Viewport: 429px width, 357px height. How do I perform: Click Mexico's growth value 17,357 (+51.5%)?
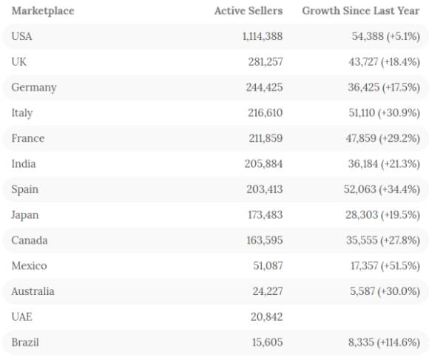point(385,265)
